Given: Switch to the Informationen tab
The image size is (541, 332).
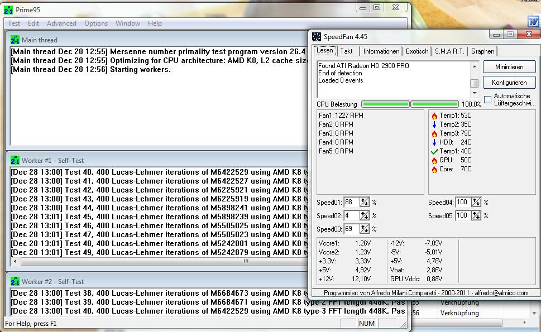Looking at the screenshot, I should pyautogui.click(x=381, y=51).
